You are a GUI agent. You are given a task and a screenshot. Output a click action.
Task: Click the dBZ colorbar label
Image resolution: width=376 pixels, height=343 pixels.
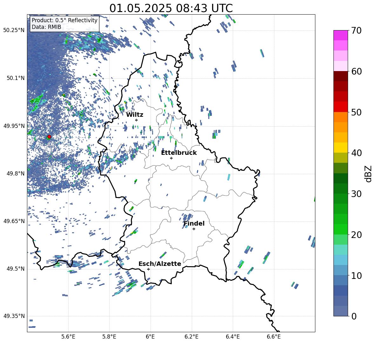tap(369, 174)
